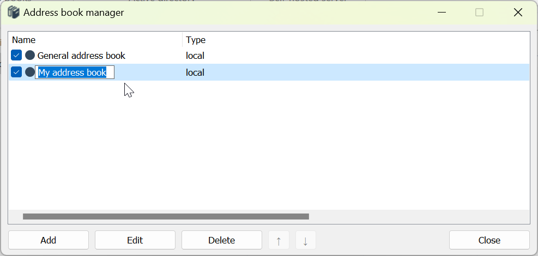Toggle the My address book checkbox
This screenshot has height=256, width=538.
[x=16, y=72]
